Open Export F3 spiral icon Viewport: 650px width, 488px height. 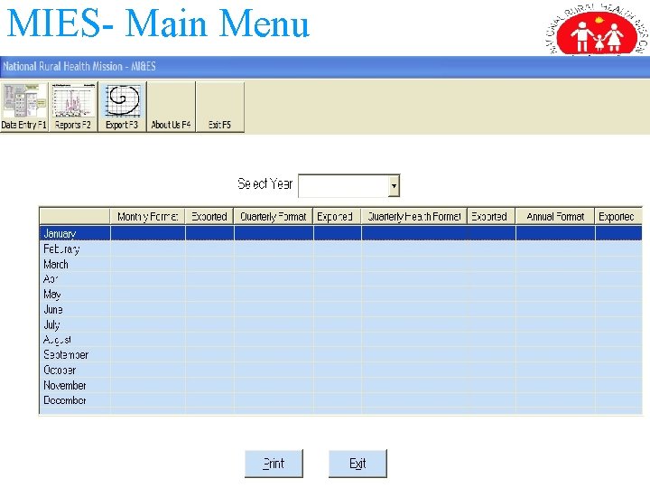click(x=122, y=107)
